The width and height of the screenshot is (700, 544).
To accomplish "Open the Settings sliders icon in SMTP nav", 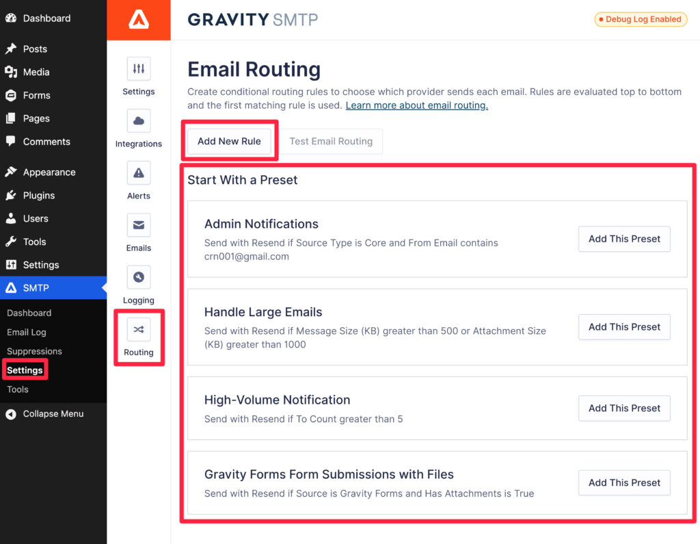I will pos(139,69).
